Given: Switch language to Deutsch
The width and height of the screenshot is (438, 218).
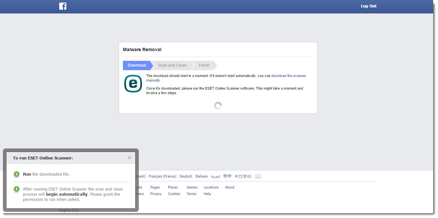Looking at the screenshot, I should (x=186, y=177).
